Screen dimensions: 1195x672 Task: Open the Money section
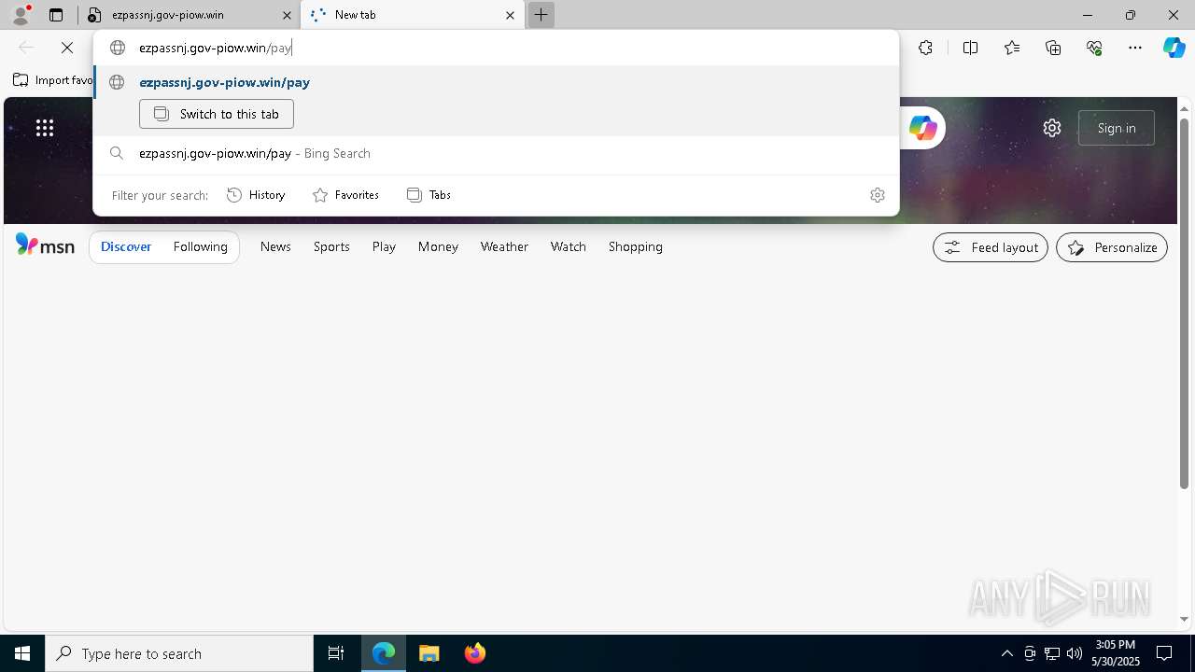(x=438, y=246)
